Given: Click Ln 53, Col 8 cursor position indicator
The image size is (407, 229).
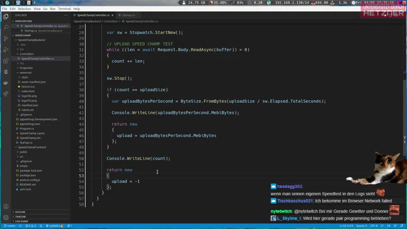Looking at the screenshot, I should click(346, 226).
